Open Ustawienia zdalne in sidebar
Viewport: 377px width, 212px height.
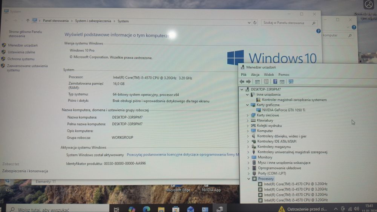pos(21,52)
